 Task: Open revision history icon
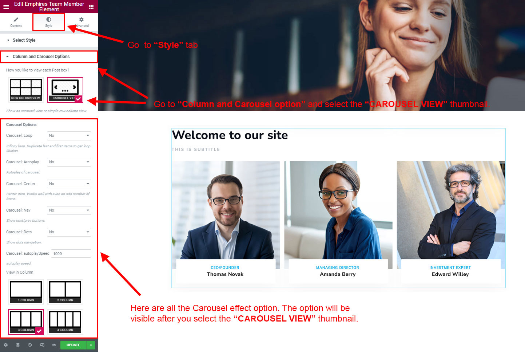pos(30,345)
